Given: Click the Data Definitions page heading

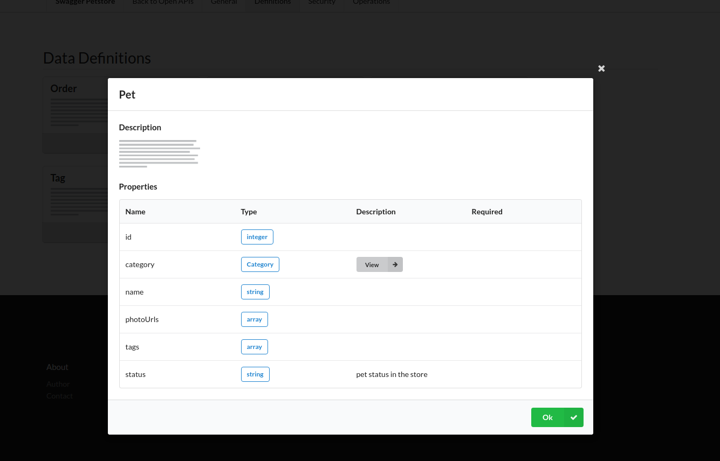Looking at the screenshot, I should [x=97, y=58].
